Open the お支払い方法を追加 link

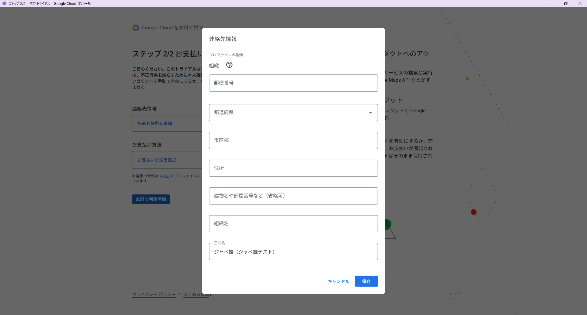157,160
